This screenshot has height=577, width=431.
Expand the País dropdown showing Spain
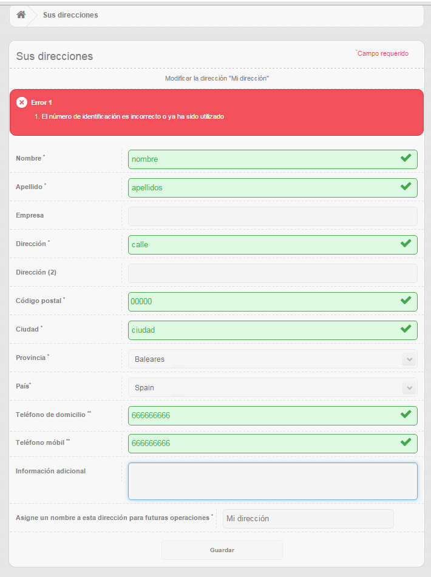tap(273, 387)
